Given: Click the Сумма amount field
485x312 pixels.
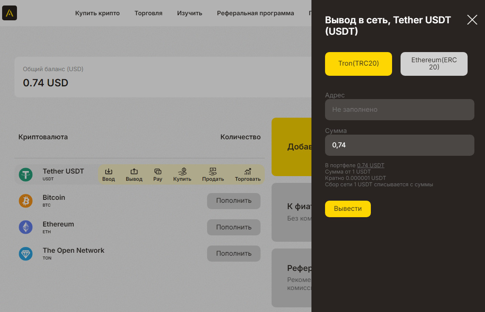Looking at the screenshot, I should point(399,145).
